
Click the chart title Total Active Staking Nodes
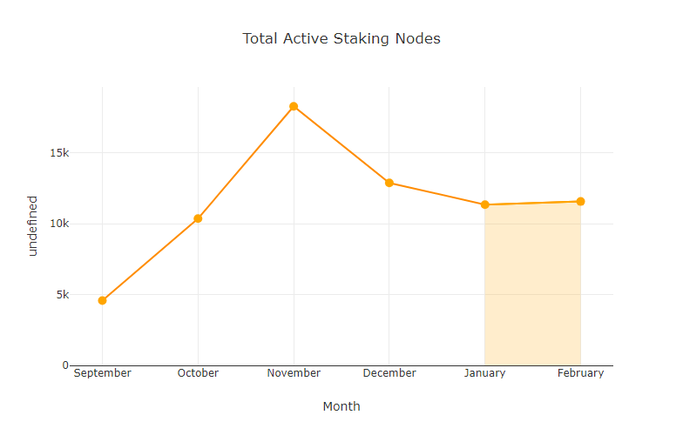pyautogui.click(x=341, y=38)
